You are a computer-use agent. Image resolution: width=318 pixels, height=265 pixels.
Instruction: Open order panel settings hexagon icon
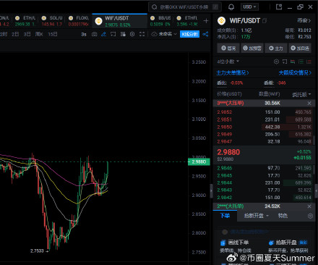[310, 216]
